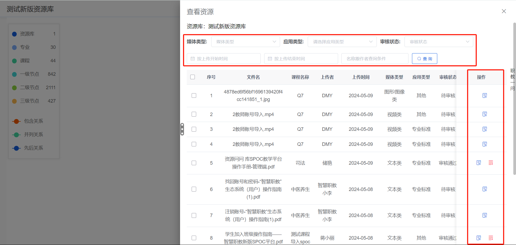The image size is (516, 245).
Task: Toggle 并列关系 legend marker
Action: pyautogui.click(x=16, y=135)
